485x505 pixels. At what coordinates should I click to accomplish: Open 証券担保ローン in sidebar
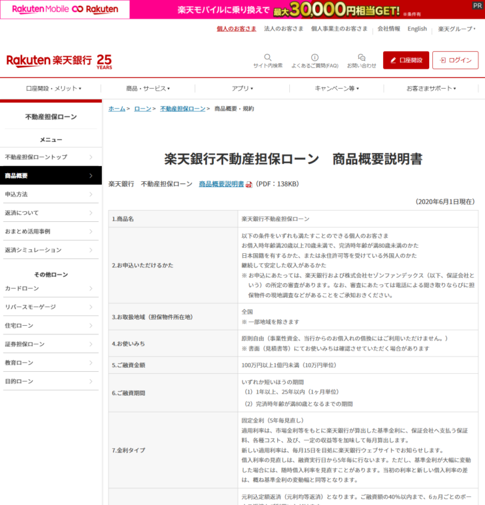click(x=51, y=344)
